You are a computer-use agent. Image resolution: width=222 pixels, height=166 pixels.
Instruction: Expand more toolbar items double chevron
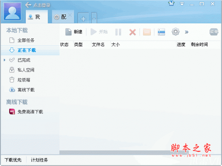pos(186,32)
